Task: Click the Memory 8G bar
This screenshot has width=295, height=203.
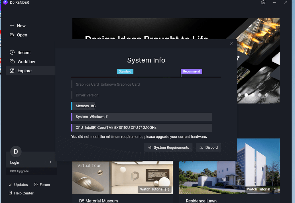Action: point(83,106)
